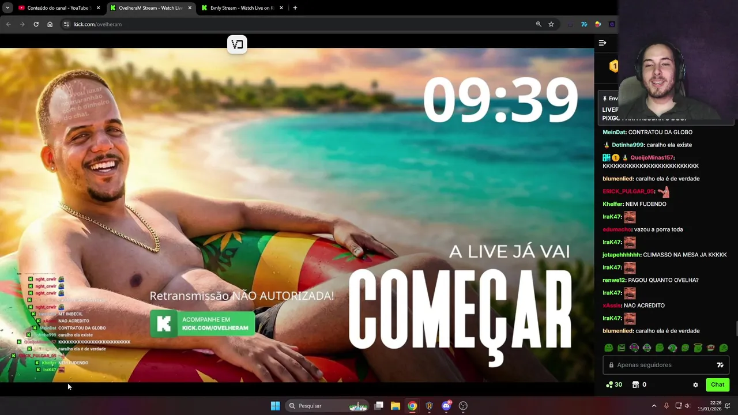Click the Pesquisar taskbar search box
The image size is (738, 415).
(327, 406)
